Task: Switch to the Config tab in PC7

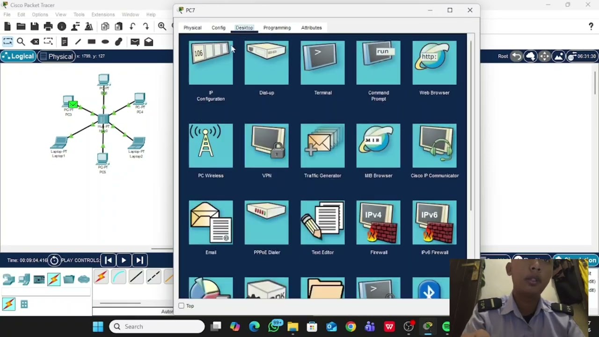Action: [219, 28]
